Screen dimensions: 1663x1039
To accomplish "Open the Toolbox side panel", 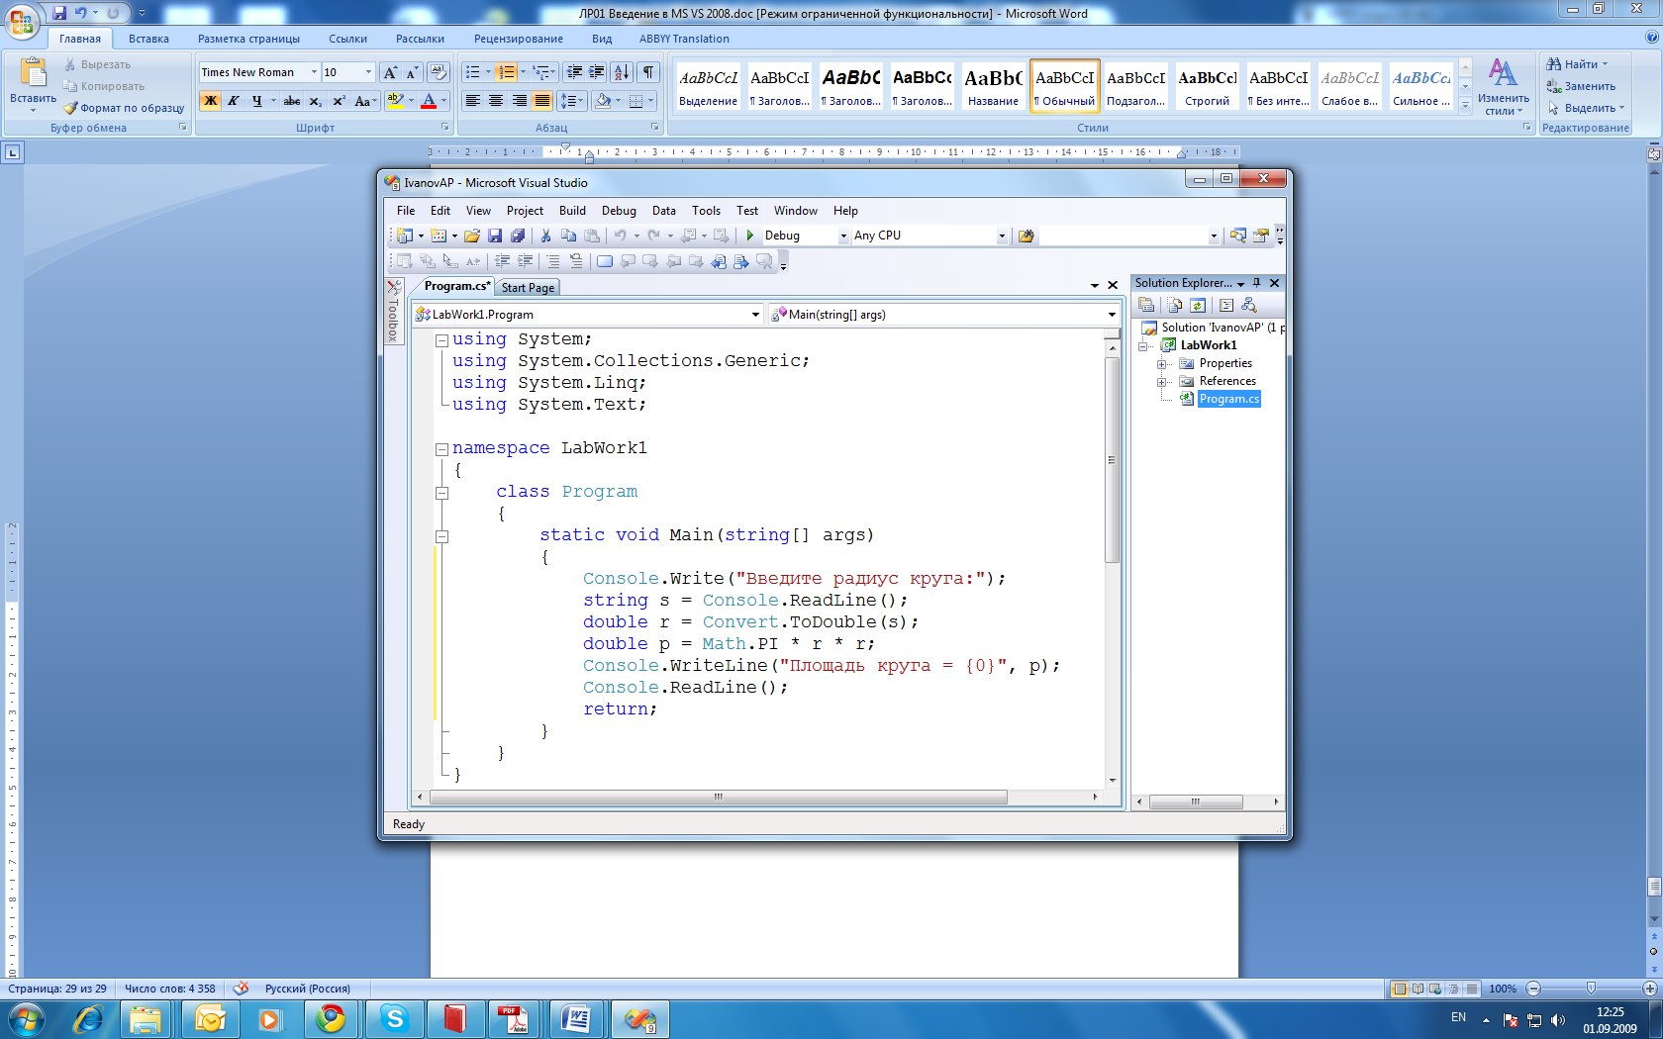I will point(393,312).
